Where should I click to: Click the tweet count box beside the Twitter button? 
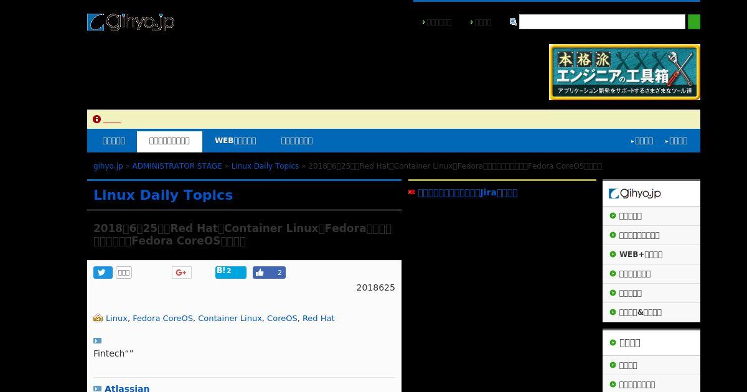(124, 273)
